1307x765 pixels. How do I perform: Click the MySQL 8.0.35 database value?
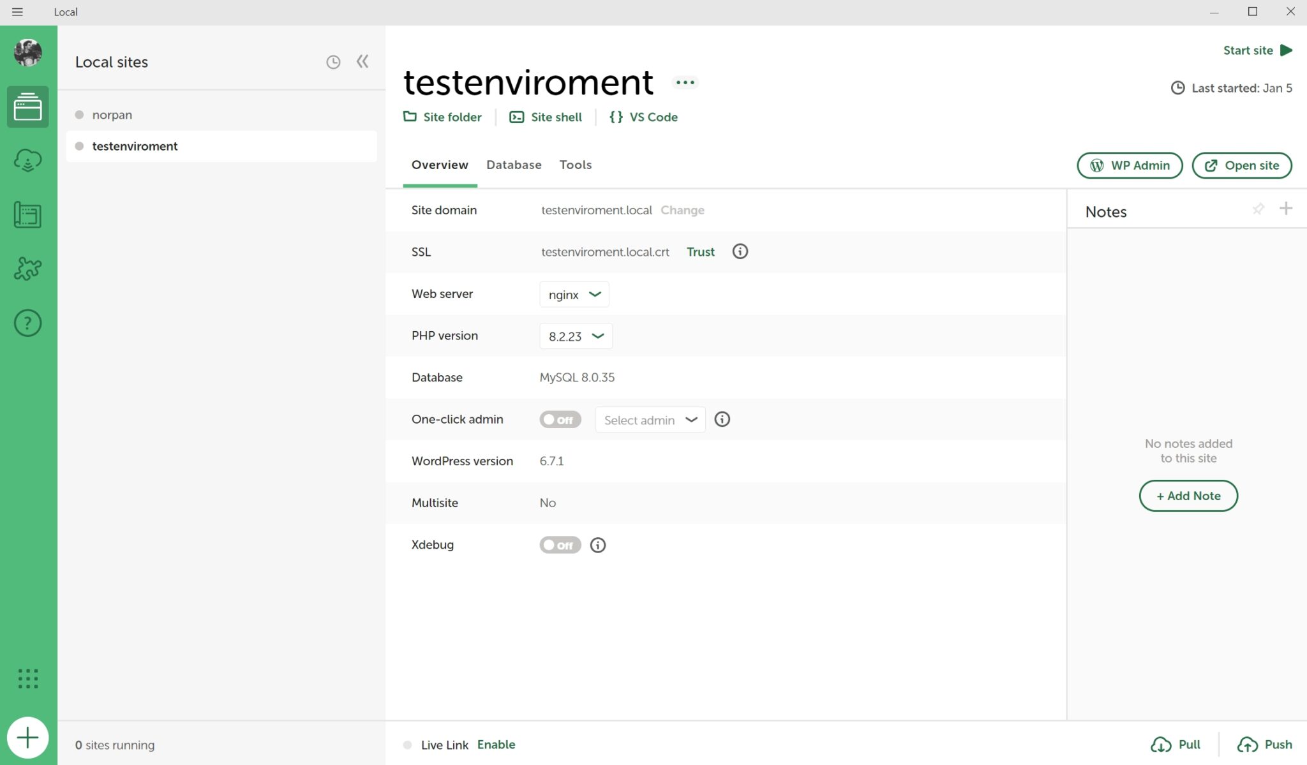click(577, 377)
